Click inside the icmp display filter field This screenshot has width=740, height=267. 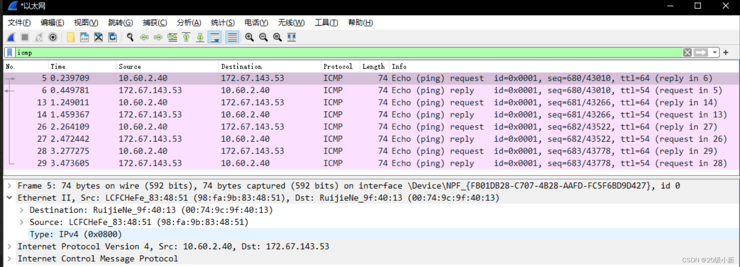(348, 52)
